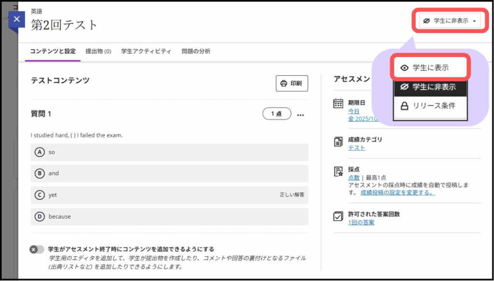Viewport: 494px width, 281px height.
Task: Switch to the 提出物 (0) tab
Action: (x=98, y=51)
